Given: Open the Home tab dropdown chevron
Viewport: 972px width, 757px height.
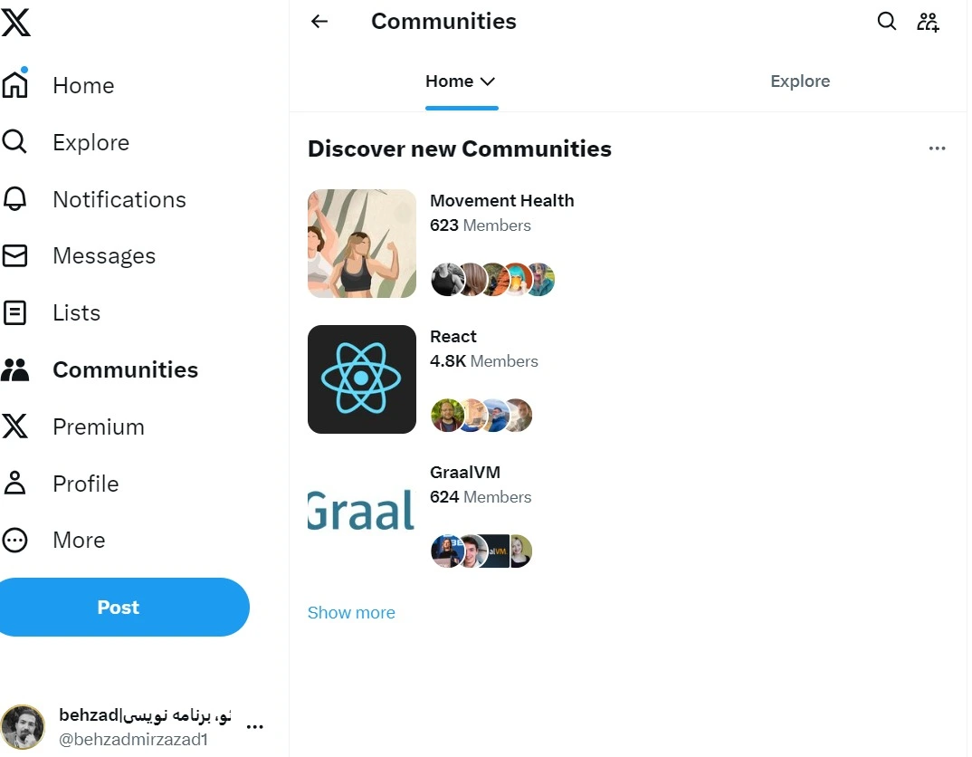Looking at the screenshot, I should (487, 81).
